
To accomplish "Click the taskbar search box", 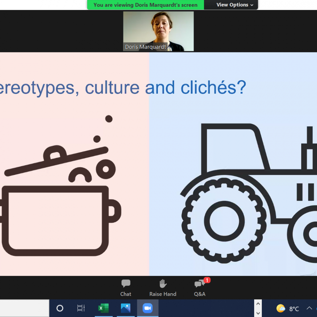I will point(24,308).
